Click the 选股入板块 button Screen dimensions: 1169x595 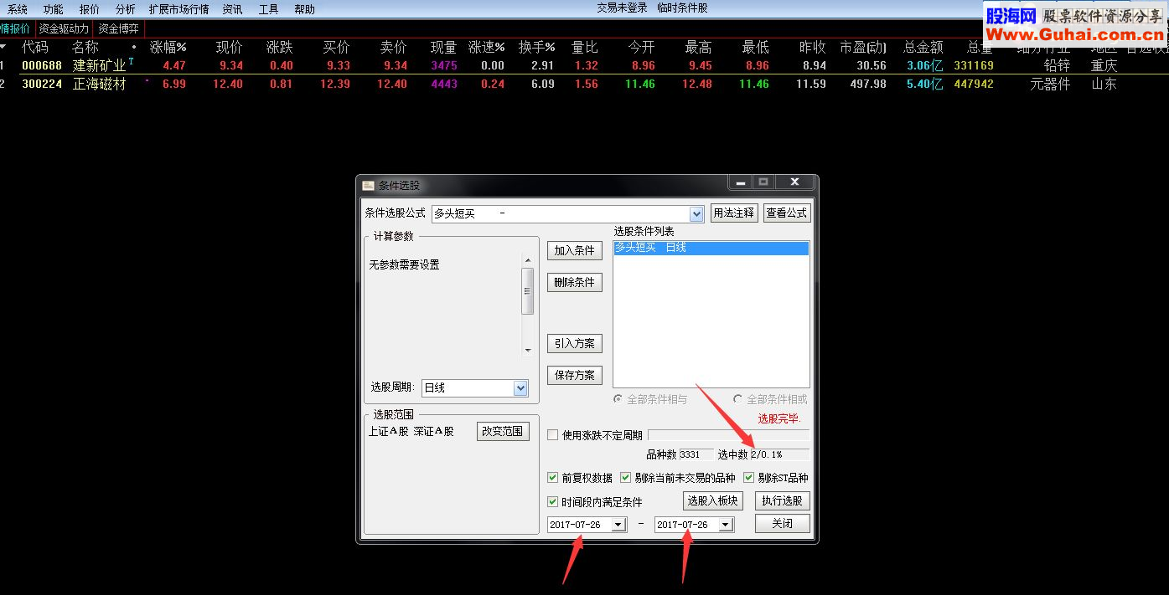[x=713, y=500]
